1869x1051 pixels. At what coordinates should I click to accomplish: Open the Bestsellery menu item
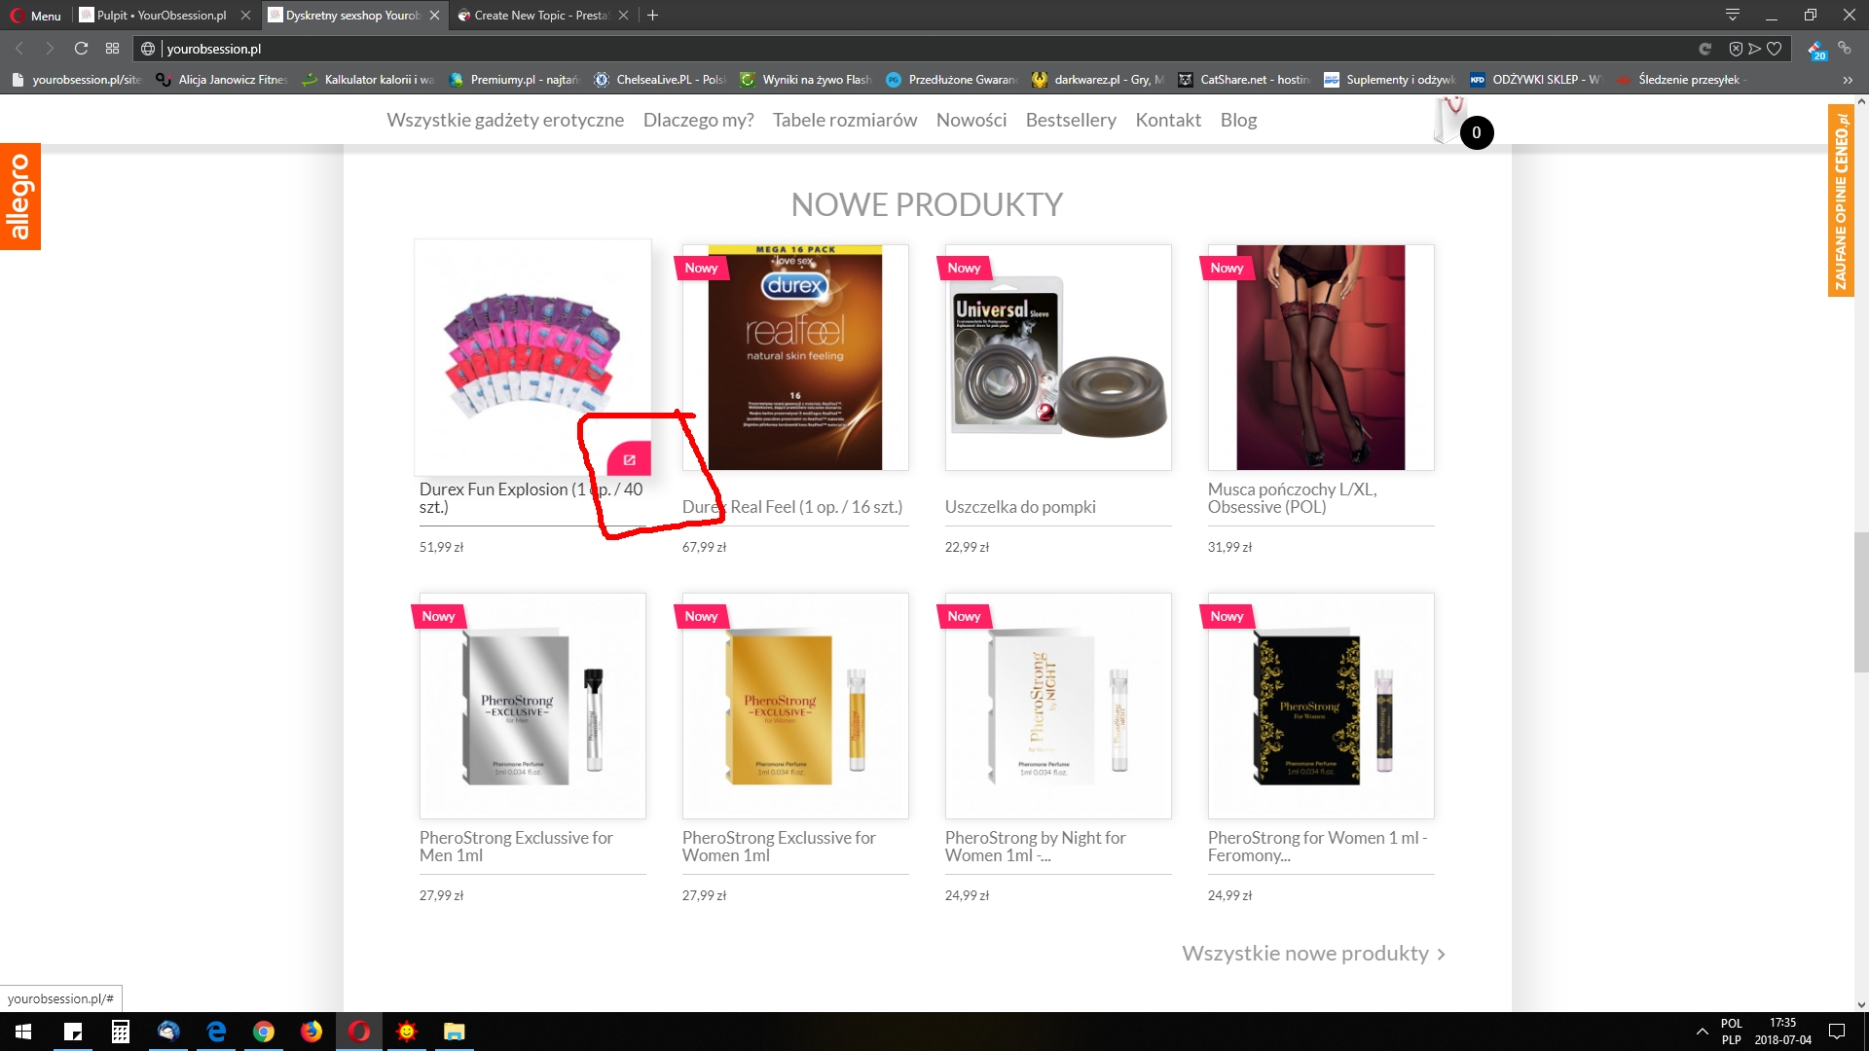tap(1071, 120)
